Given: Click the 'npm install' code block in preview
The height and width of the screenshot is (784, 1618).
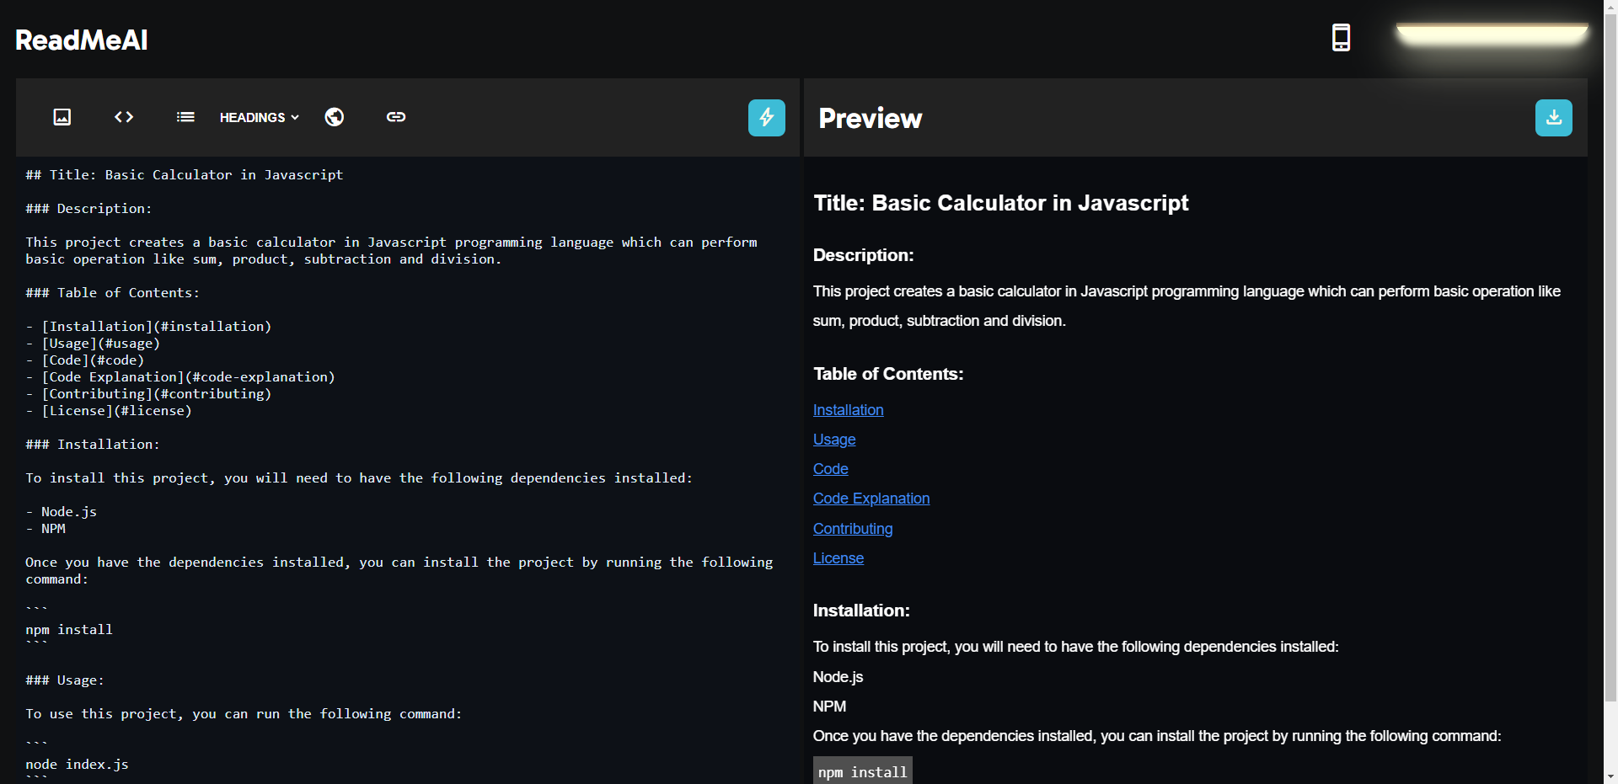Looking at the screenshot, I should click(863, 771).
